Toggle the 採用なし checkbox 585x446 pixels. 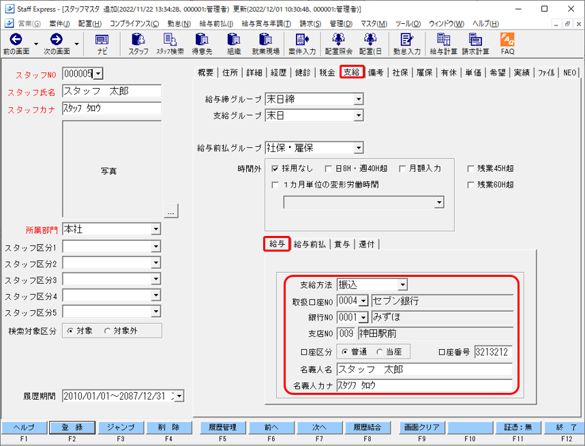point(275,168)
